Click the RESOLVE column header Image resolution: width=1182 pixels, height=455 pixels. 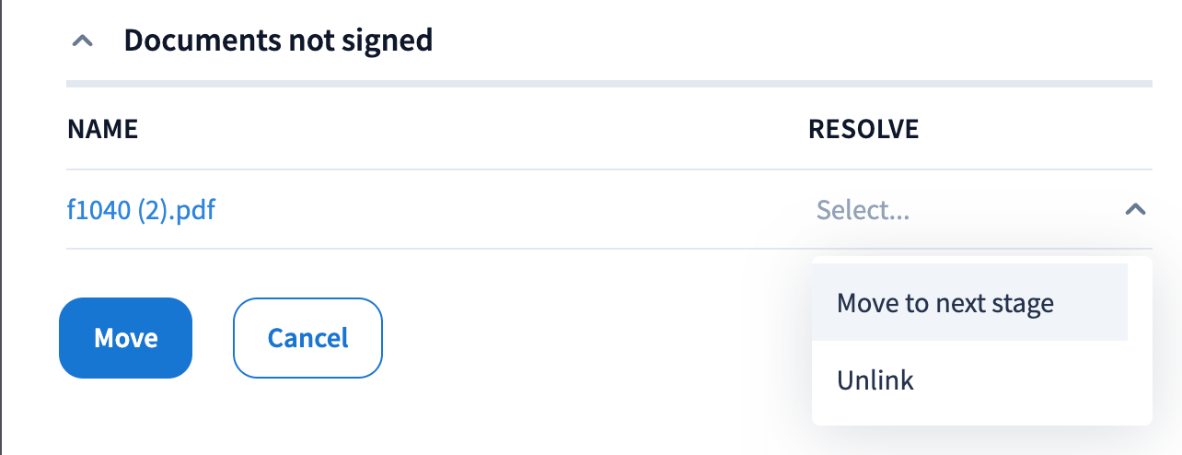tap(863, 130)
